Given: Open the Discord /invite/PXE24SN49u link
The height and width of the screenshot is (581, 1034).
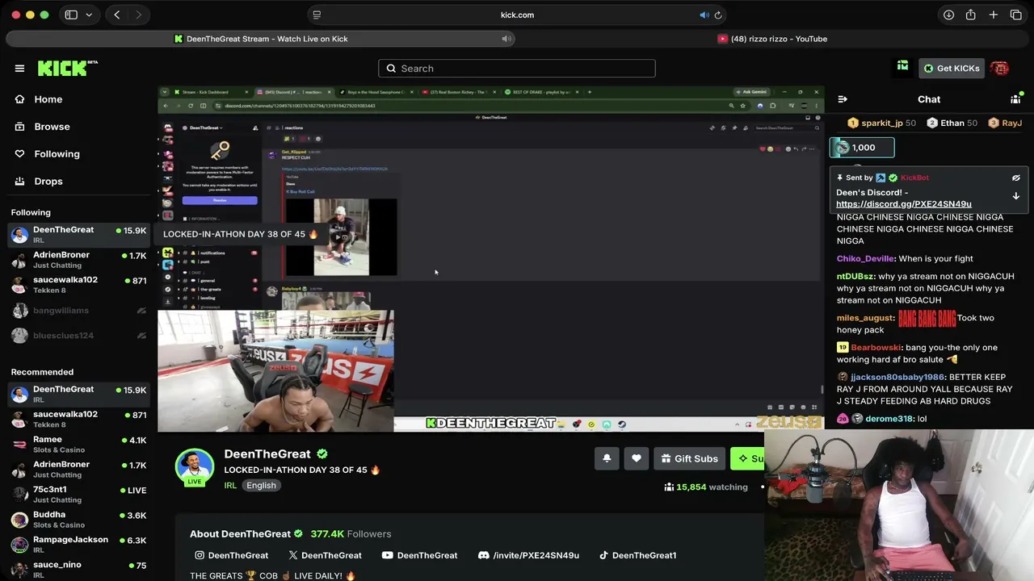Looking at the screenshot, I should point(528,555).
